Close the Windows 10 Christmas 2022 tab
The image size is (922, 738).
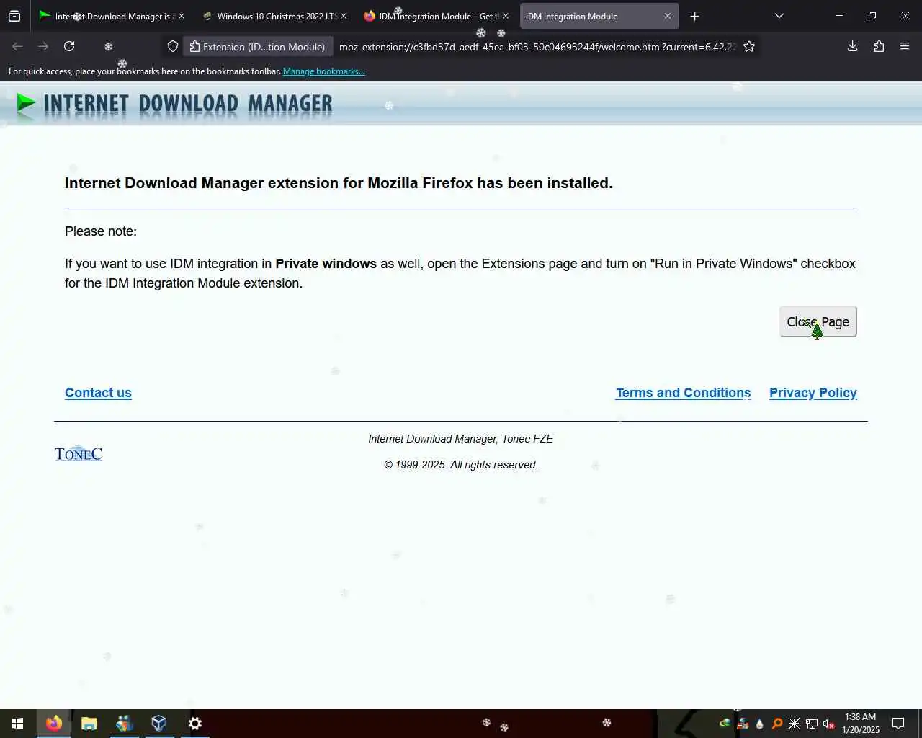point(344,16)
